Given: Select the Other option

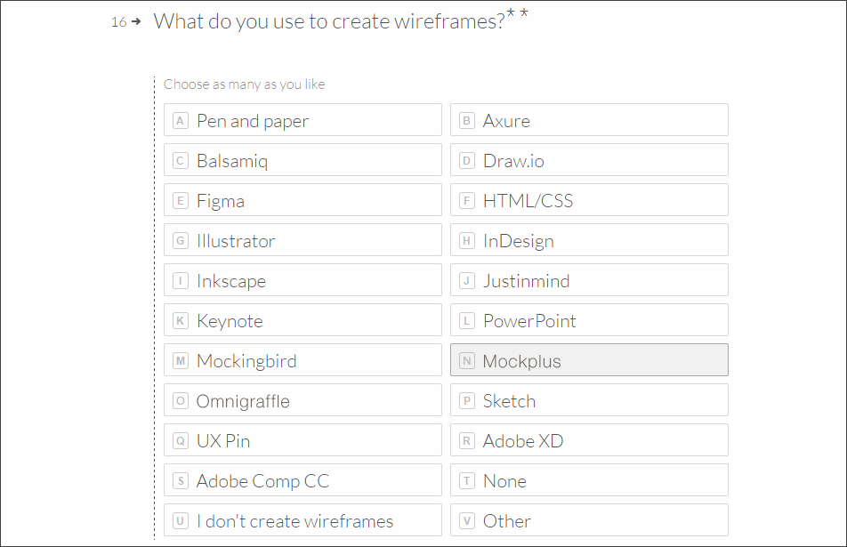Looking at the screenshot, I should click(589, 520).
